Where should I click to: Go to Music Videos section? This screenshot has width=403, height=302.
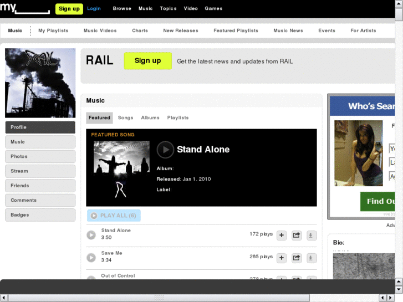[100, 30]
